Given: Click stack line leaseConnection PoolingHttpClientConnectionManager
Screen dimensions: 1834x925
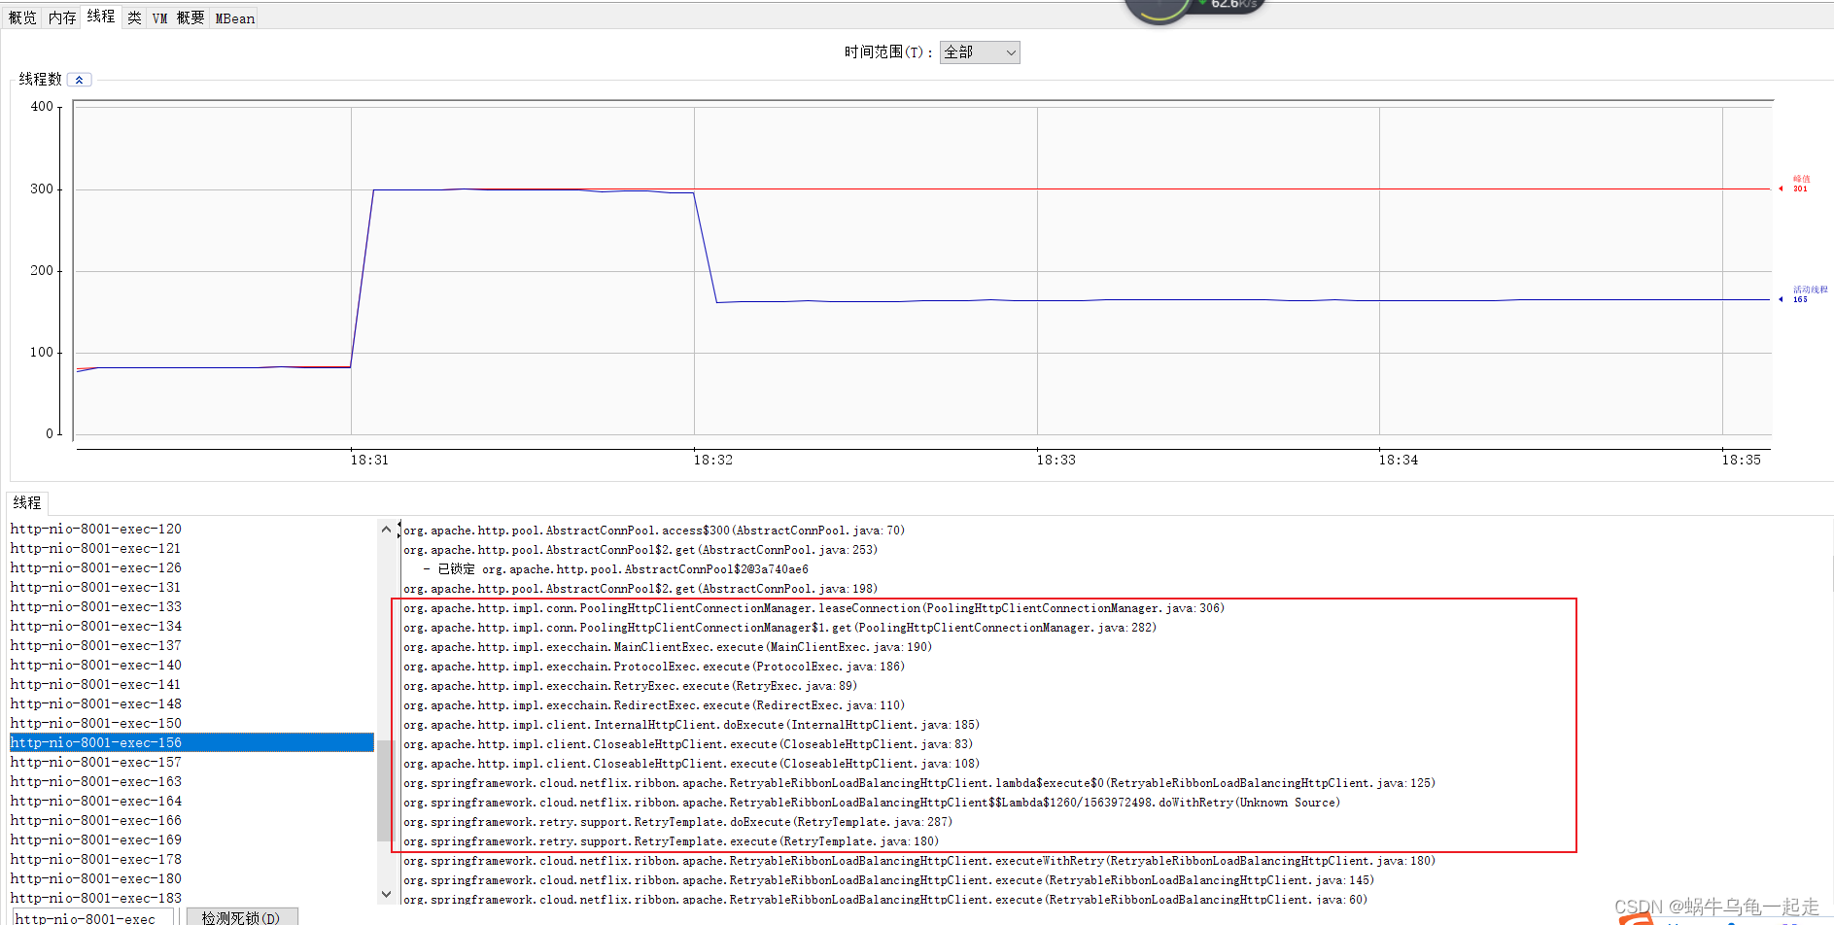Looking at the screenshot, I should (x=813, y=608).
